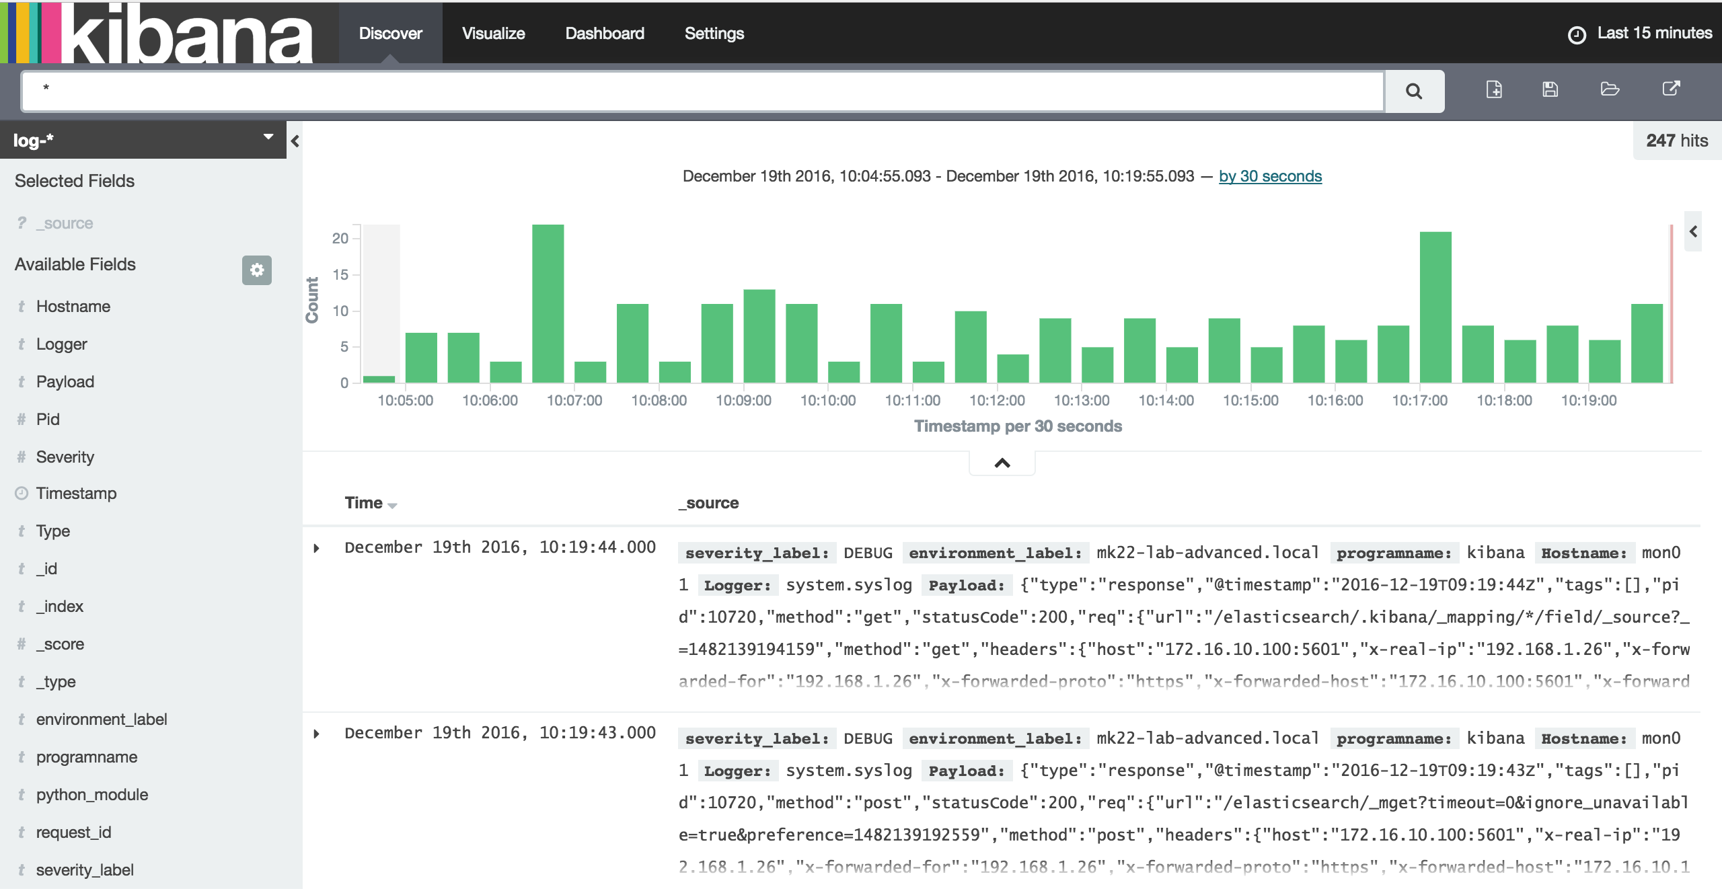Click the clock icon beside Last 15 minutes
1722x893 pixels.
pos(1577,34)
